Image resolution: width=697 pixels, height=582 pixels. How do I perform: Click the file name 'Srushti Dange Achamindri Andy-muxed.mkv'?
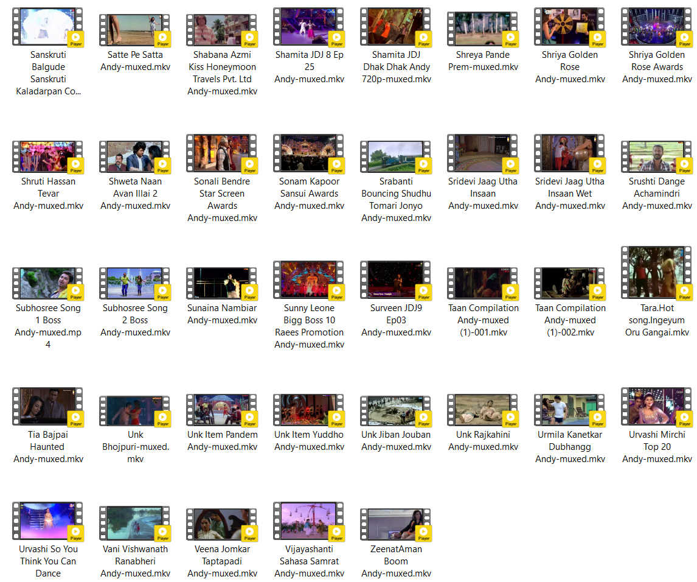657,194
